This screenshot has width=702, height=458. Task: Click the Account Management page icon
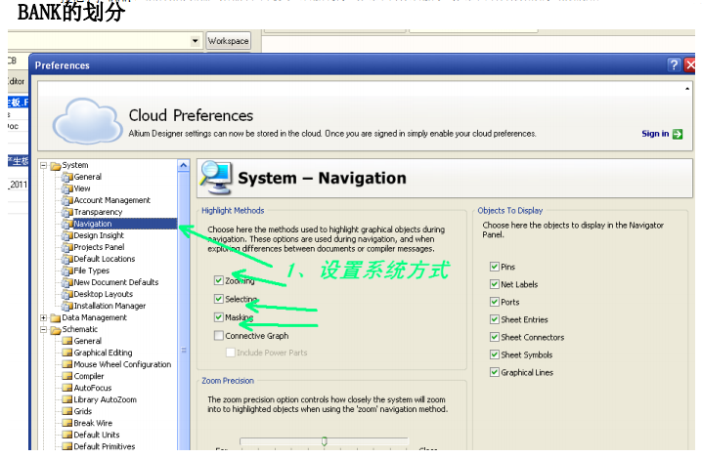click(x=67, y=200)
